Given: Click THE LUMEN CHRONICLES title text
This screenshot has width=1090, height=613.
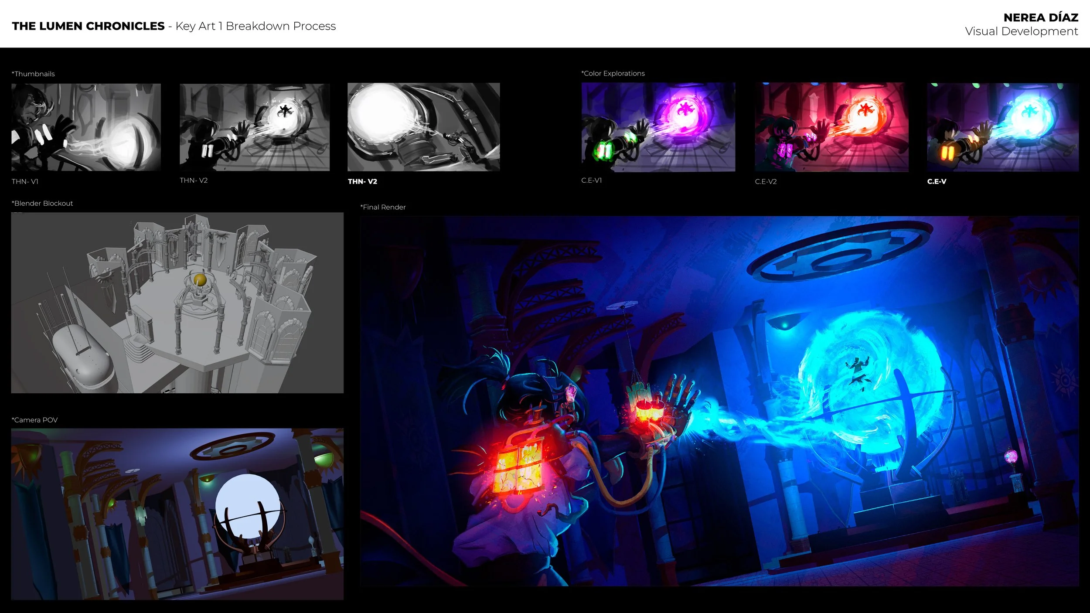Looking at the screenshot, I should pos(89,26).
